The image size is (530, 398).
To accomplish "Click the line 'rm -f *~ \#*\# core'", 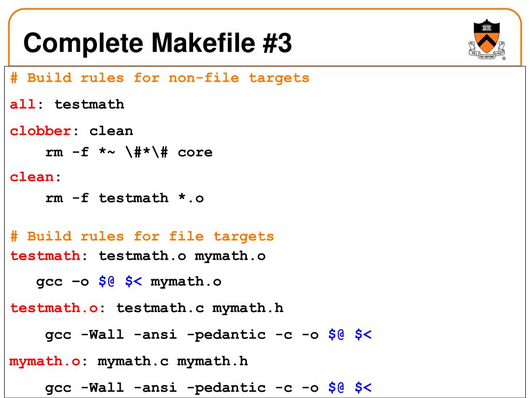I will (x=129, y=152).
